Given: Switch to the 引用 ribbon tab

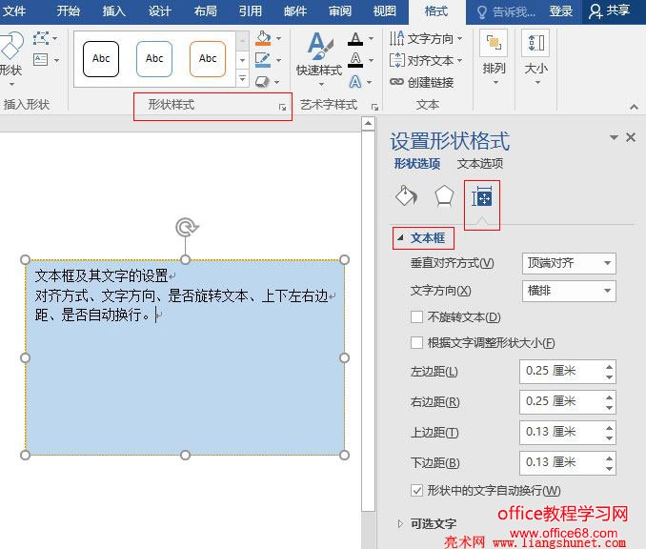Looking at the screenshot, I should 250,11.
